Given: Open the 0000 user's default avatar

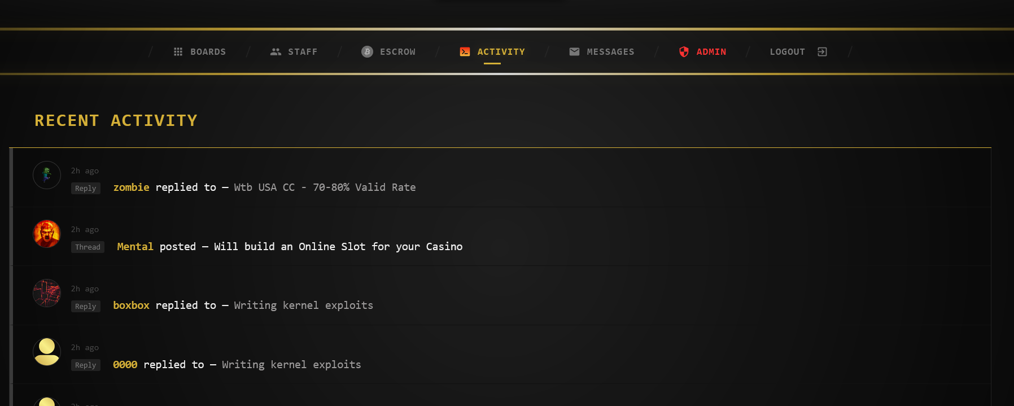Looking at the screenshot, I should 47,352.
